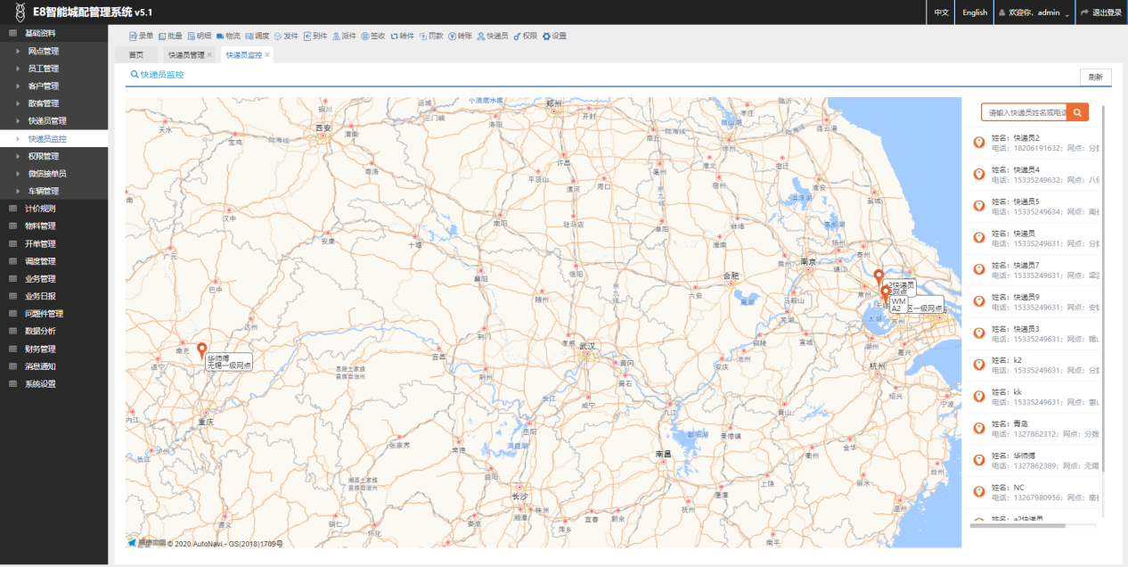Switch to the 首页 tab

click(x=135, y=55)
